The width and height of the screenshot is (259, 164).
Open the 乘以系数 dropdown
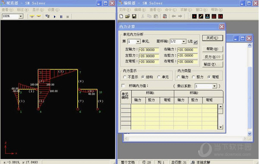point(215,86)
